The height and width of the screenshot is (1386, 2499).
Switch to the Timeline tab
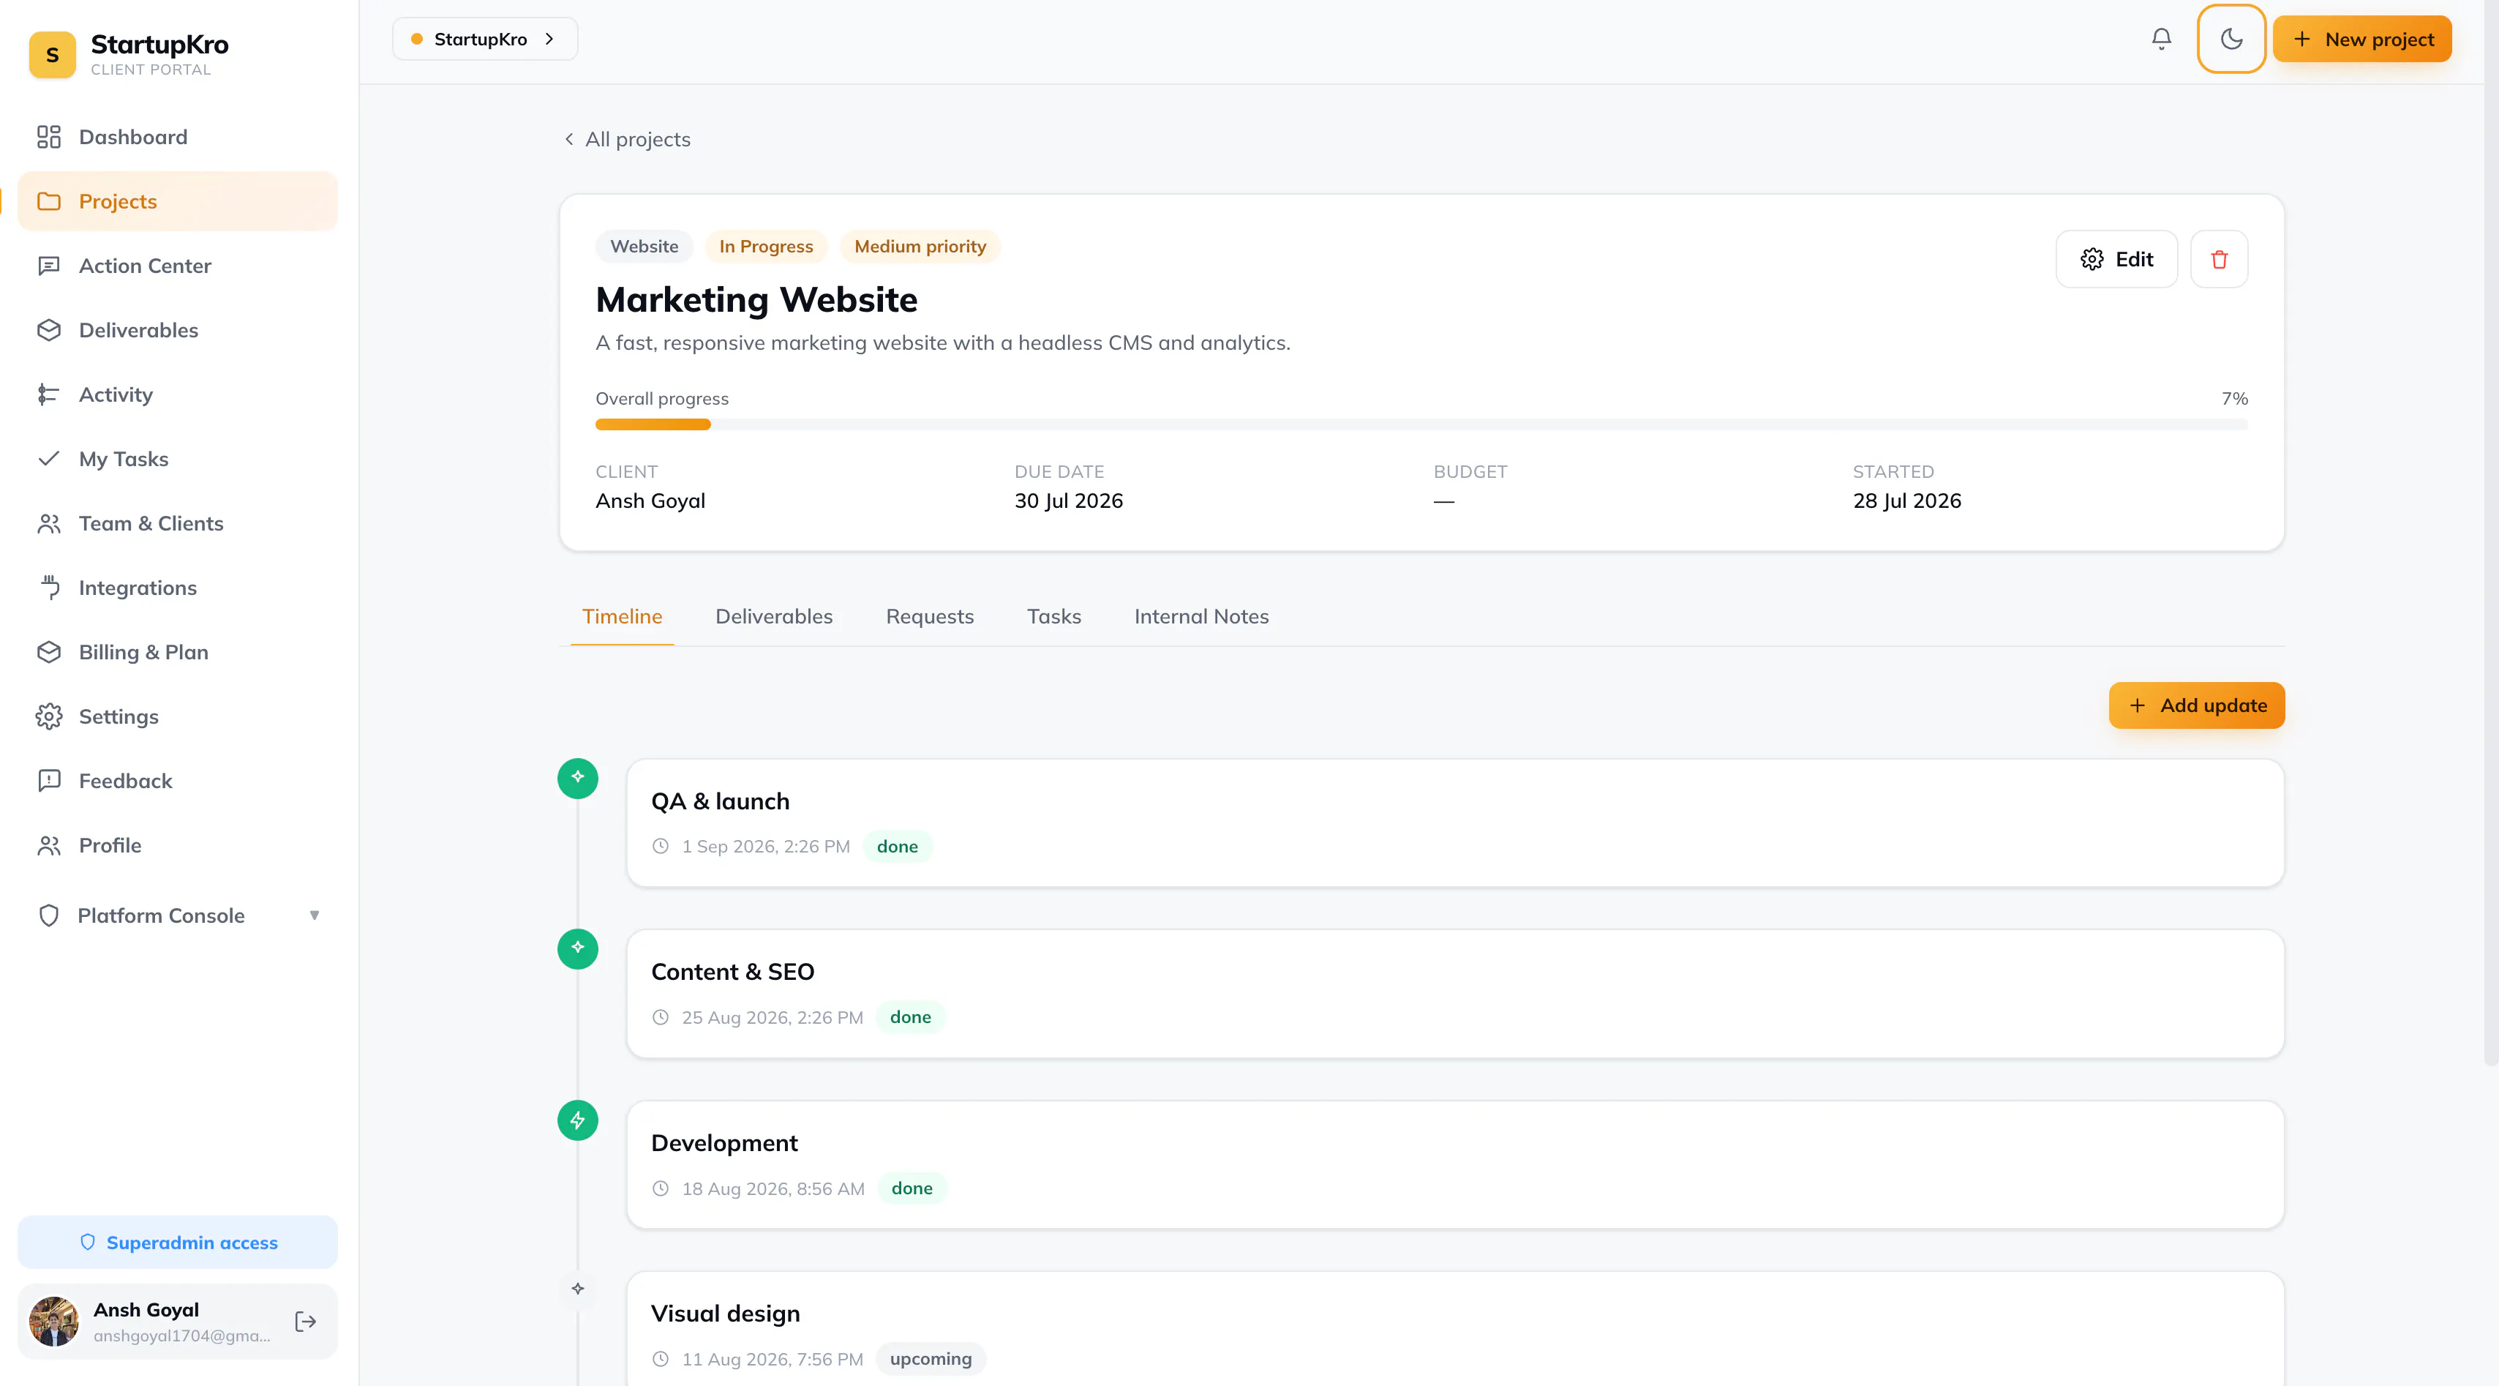point(622,616)
